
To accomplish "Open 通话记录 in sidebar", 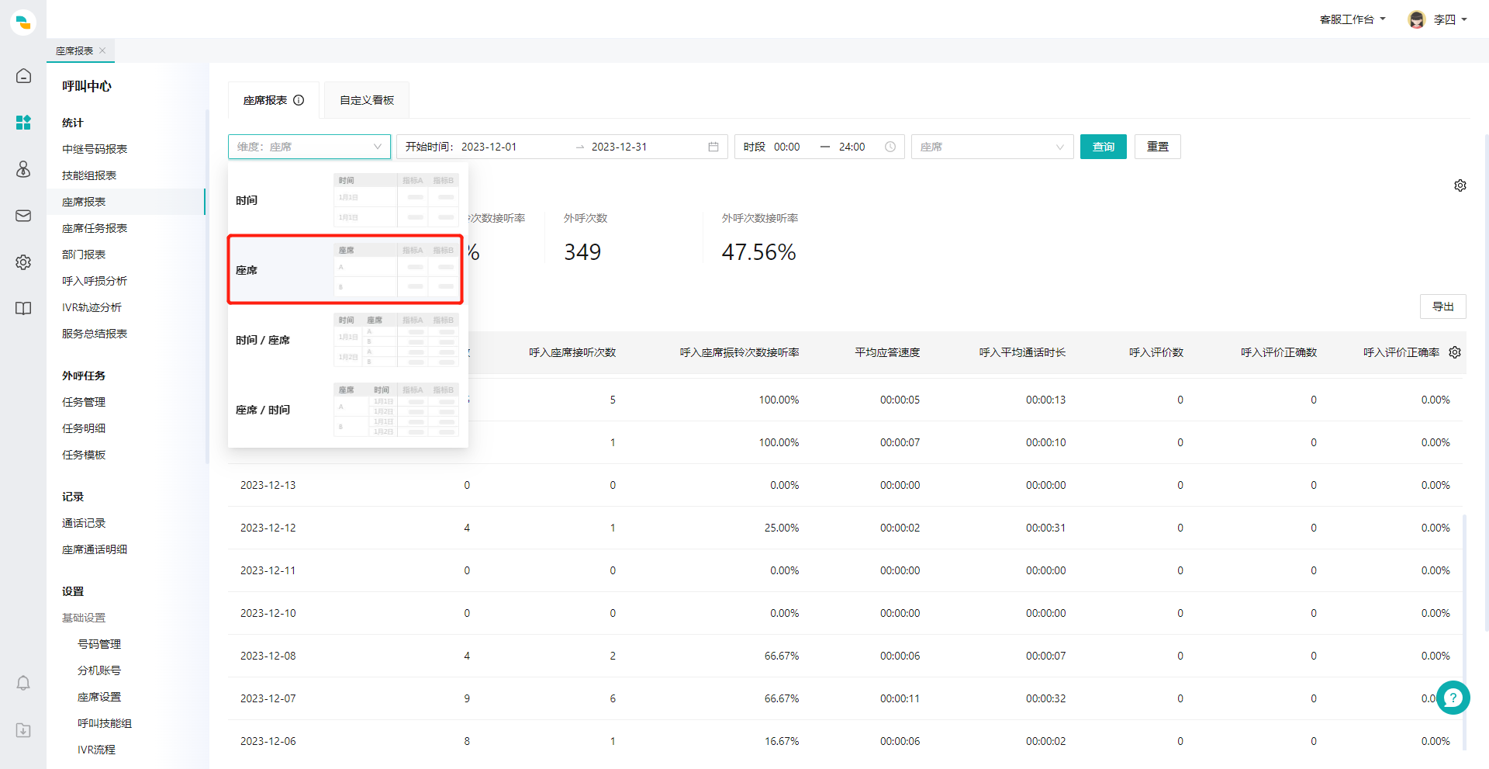I will point(84,523).
